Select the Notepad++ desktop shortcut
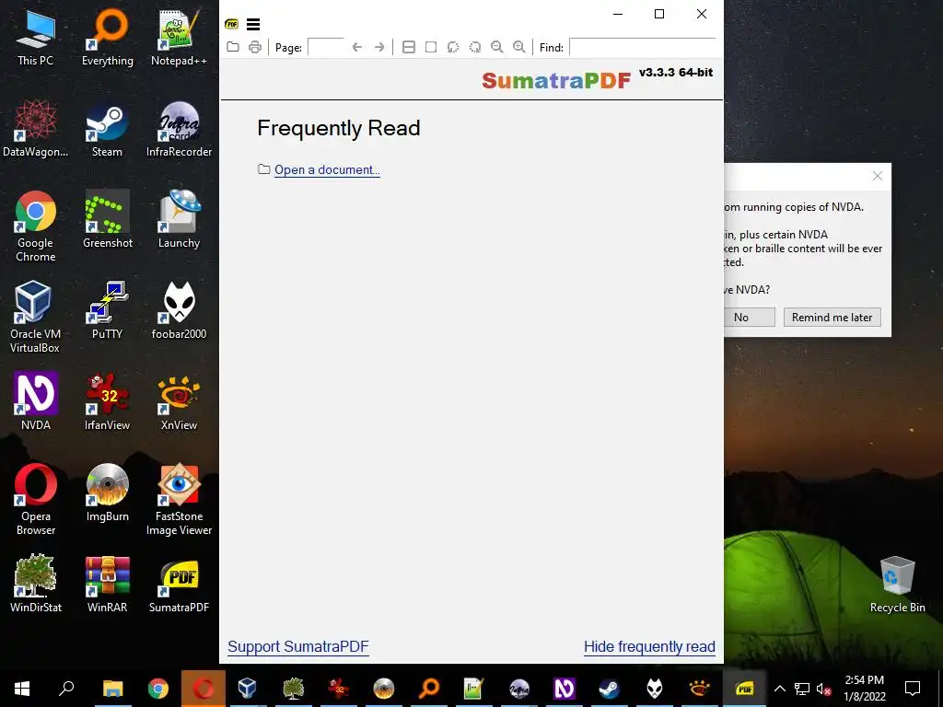Screen dimensions: 943x707 pyautogui.click(x=179, y=37)
